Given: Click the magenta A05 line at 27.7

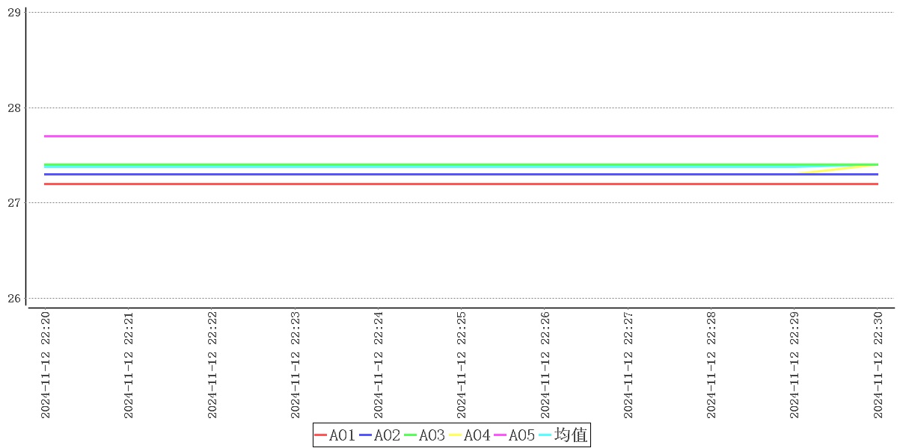Looking at the screenshot, I should (449, 136).
